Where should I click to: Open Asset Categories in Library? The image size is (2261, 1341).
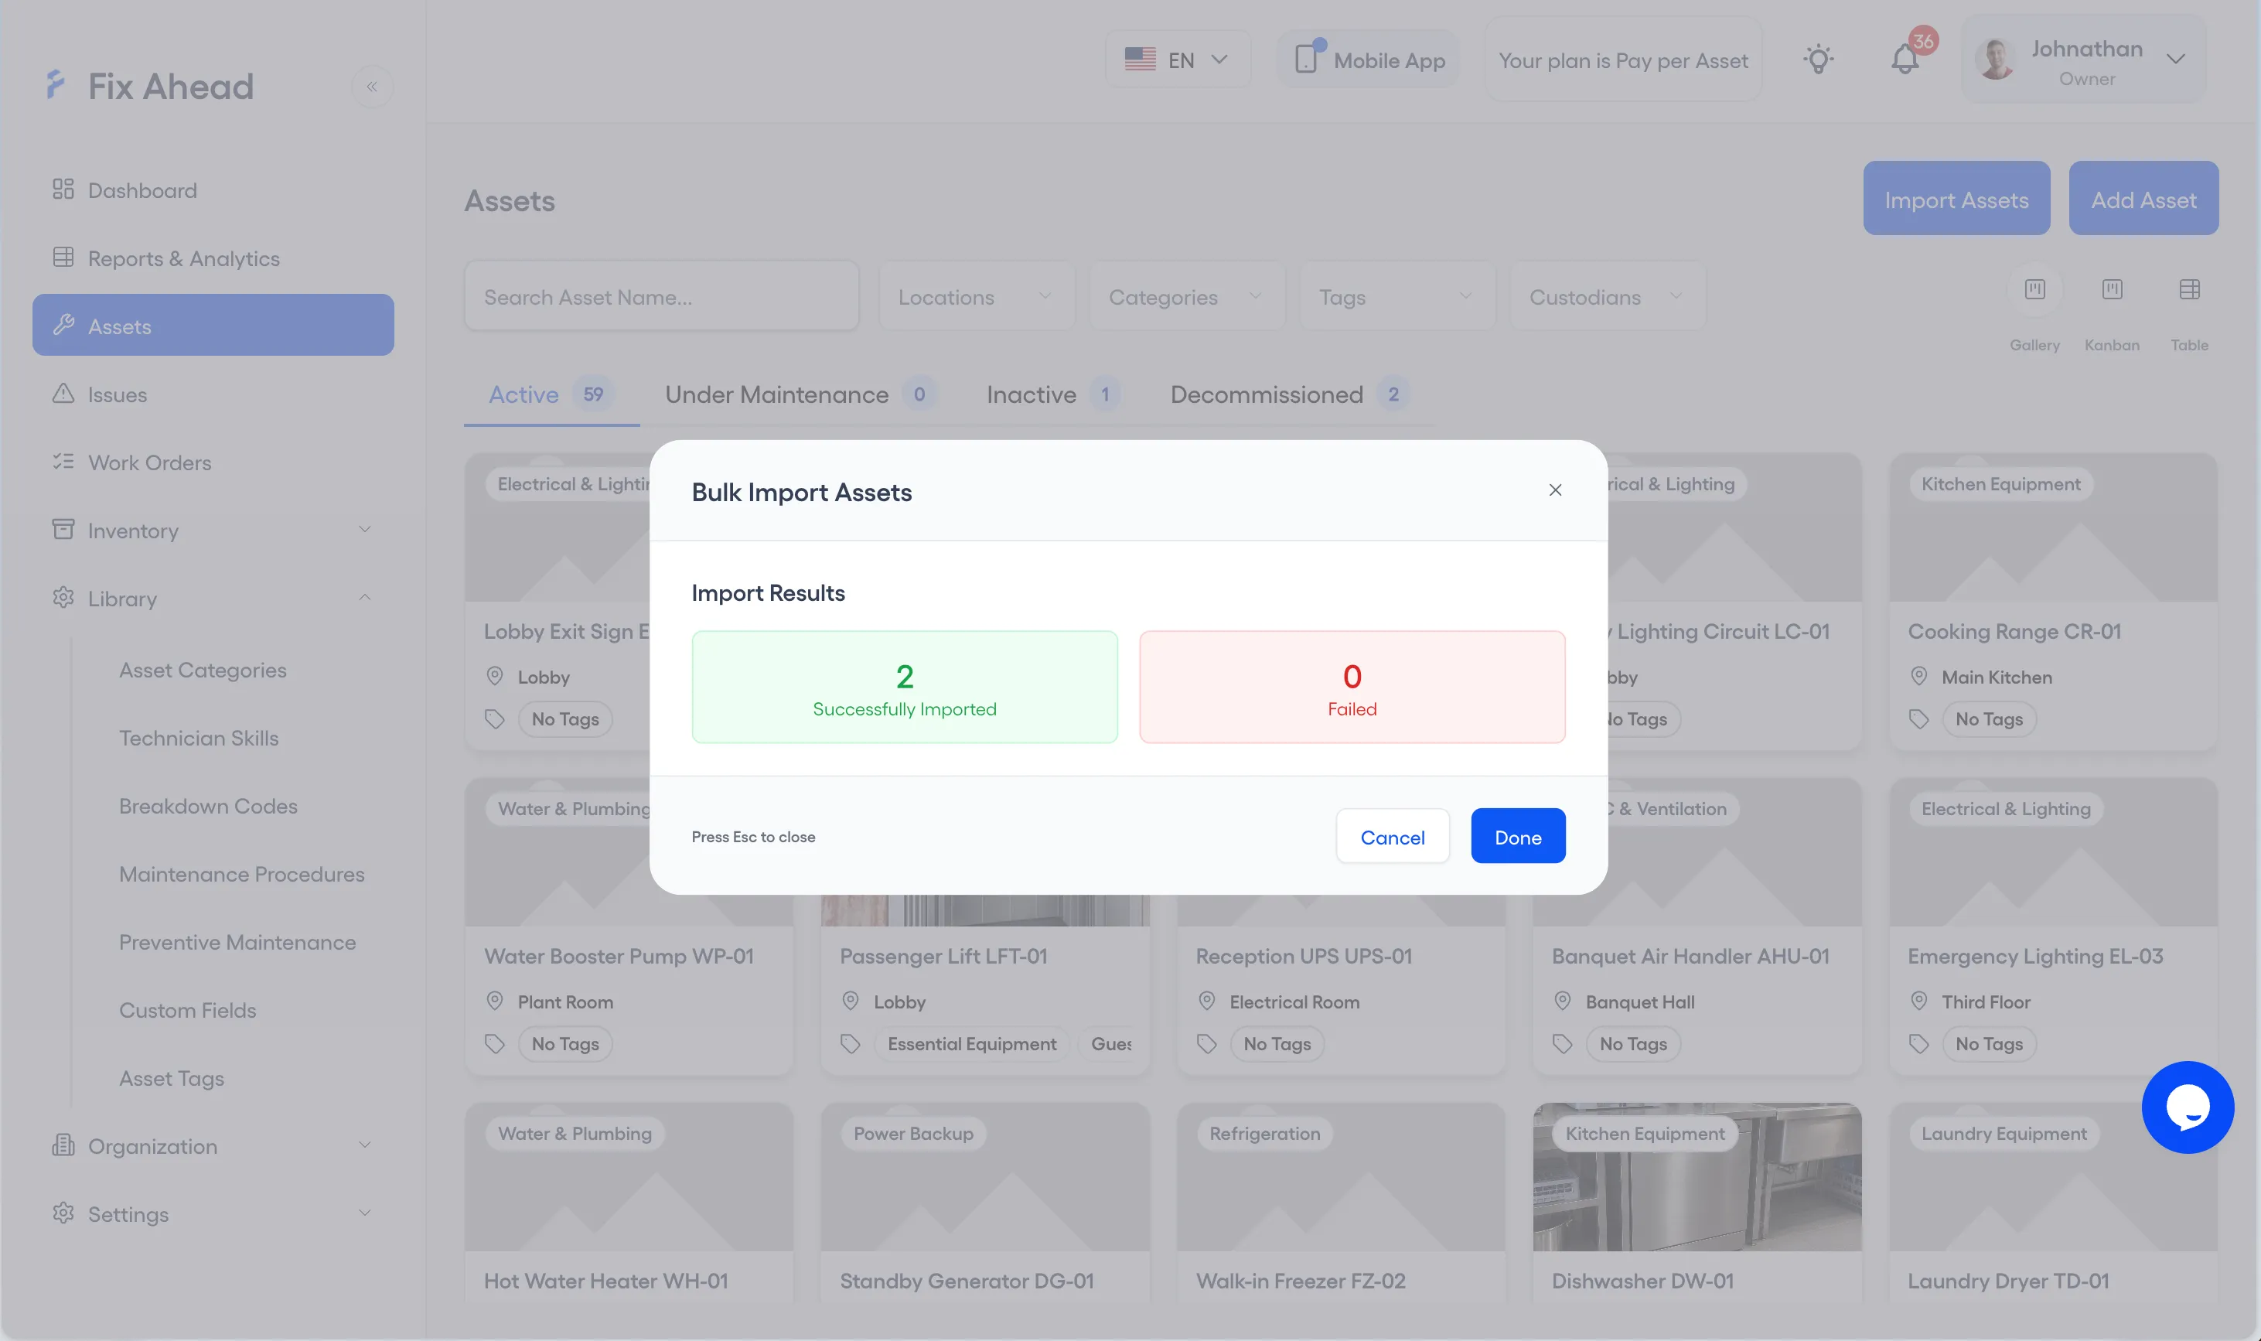pyautogui.click(x=203, y=670)
